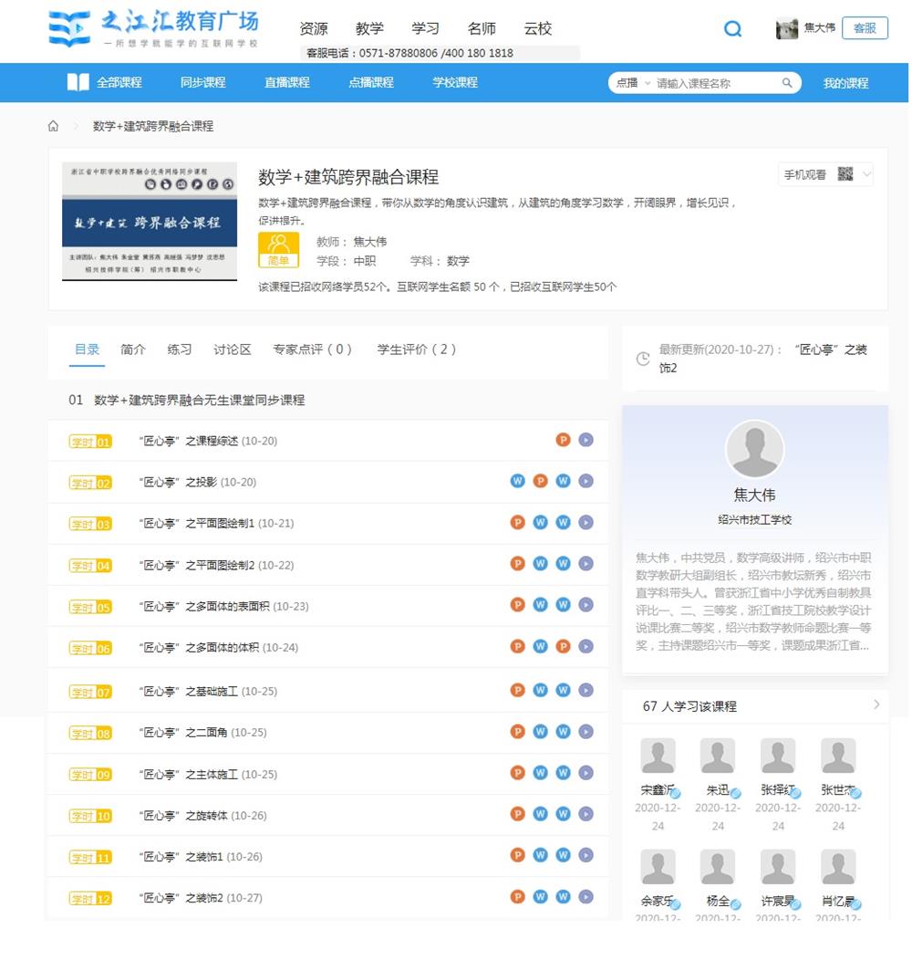
Task: Open the orange P file in lesson 02 投影
Action: [x=540, y=481]
